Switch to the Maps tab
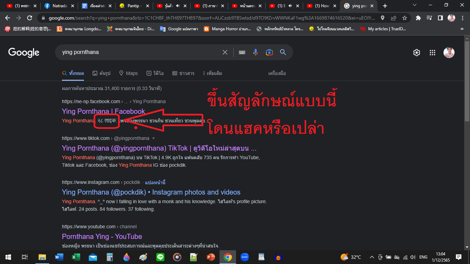The width and height of the screenshot is (470, 264). pyautogui.click(x=128, y=73)
